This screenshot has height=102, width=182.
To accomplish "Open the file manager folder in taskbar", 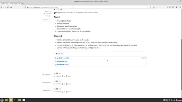I will 20,100.
